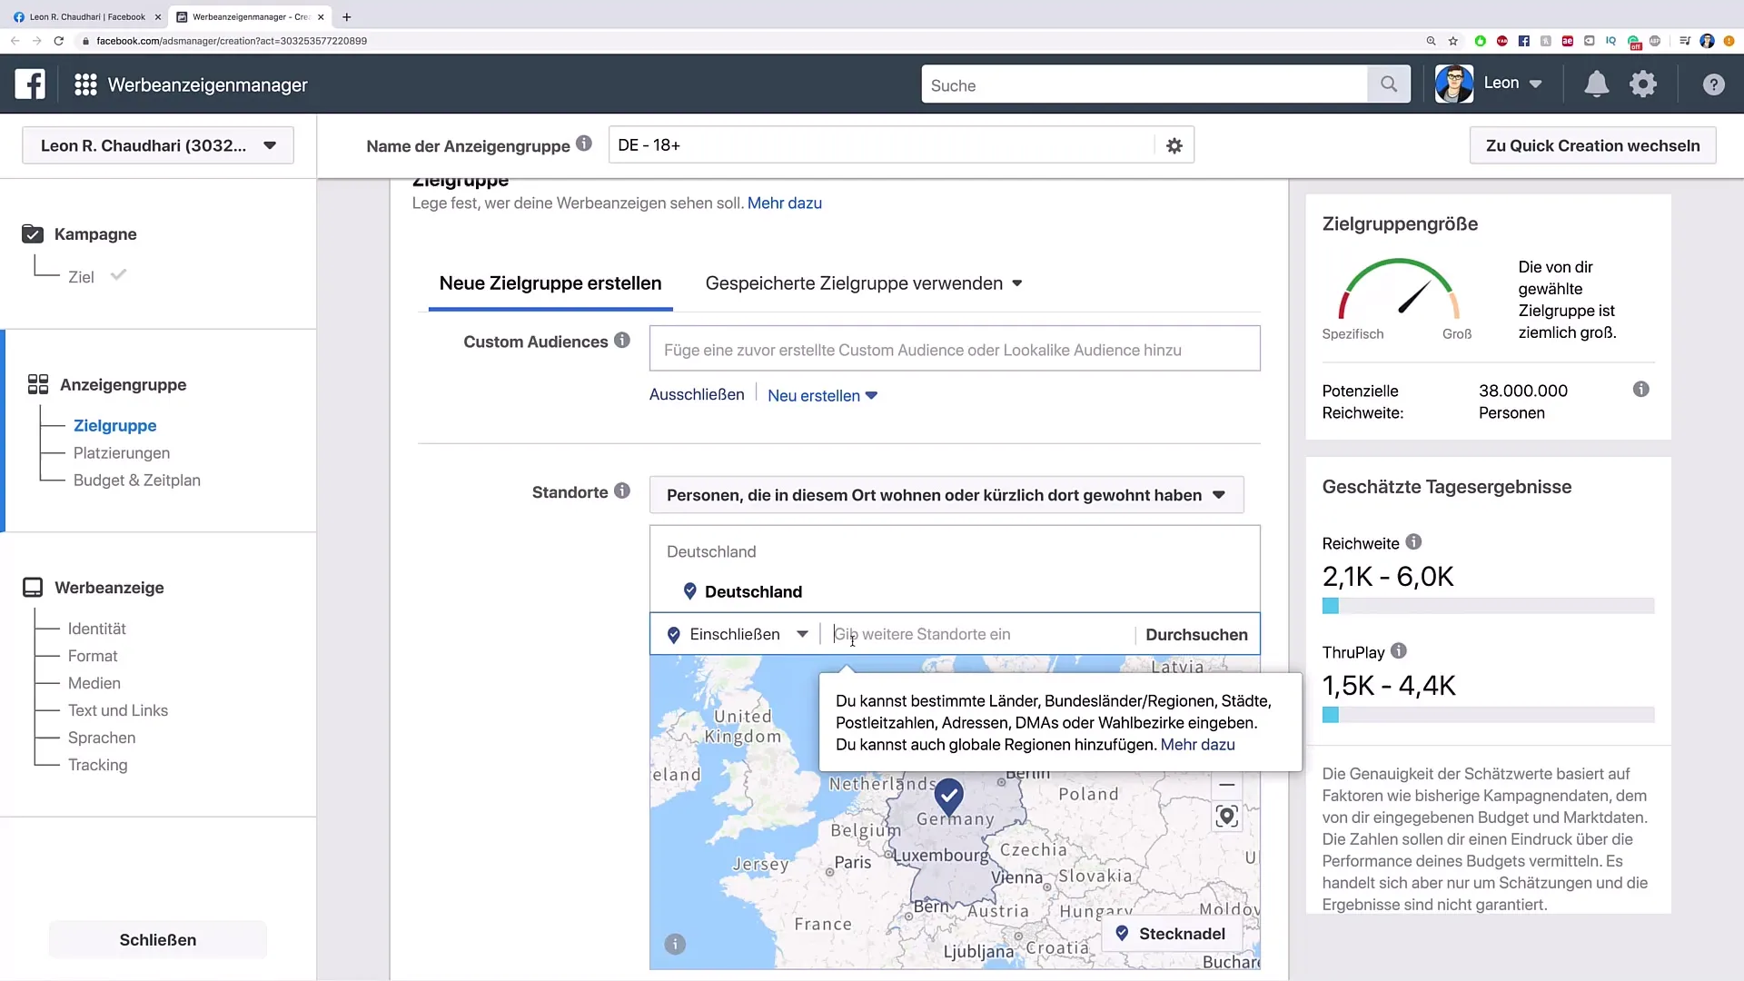The width and height of the screenshot is (1744, 981).
Task: Select Ziel under Kampagne
Action: pyautogui.click(x=81, y=277)
